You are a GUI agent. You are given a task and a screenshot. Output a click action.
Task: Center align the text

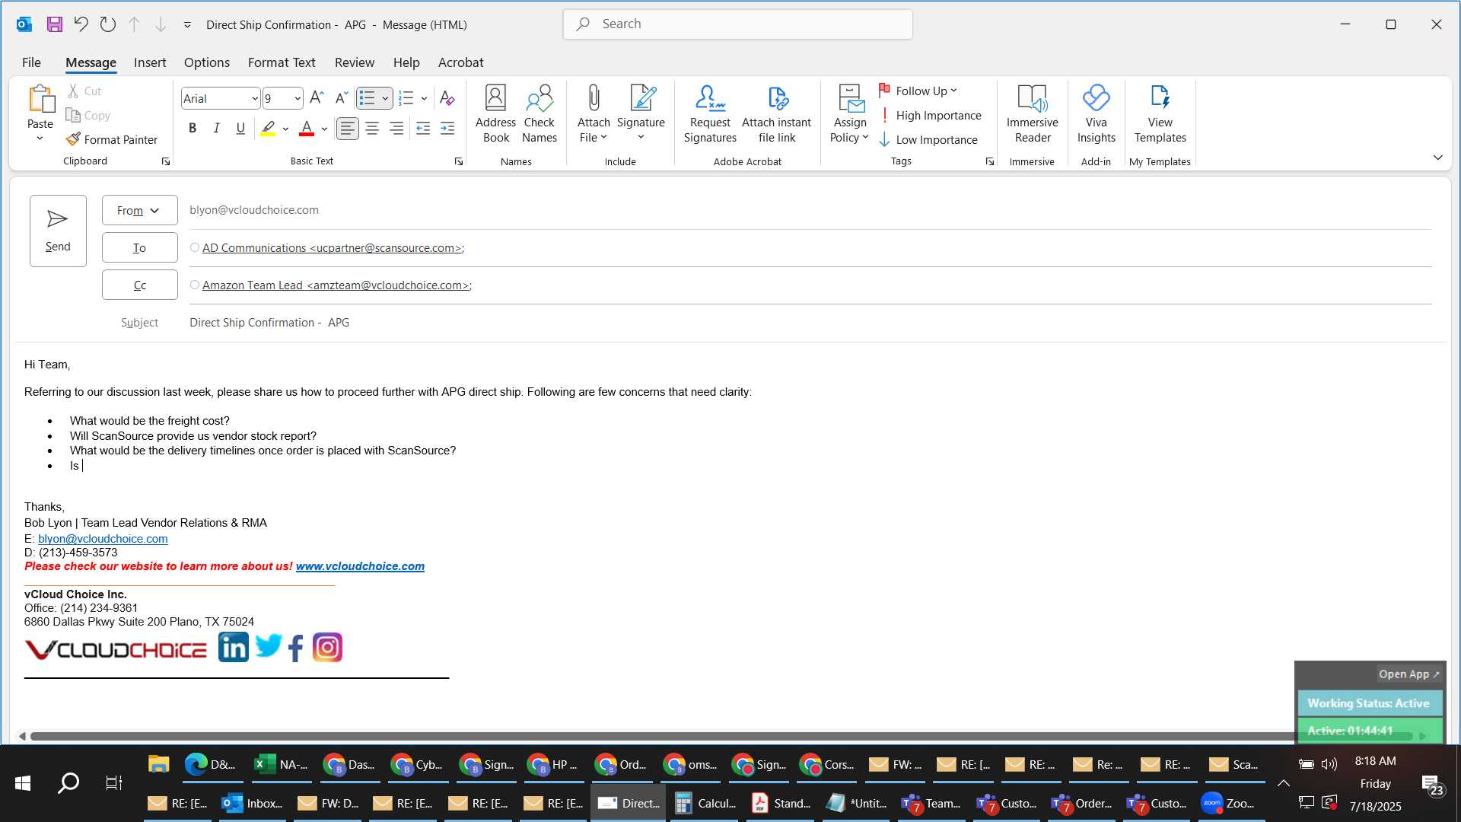click(372, 129)
